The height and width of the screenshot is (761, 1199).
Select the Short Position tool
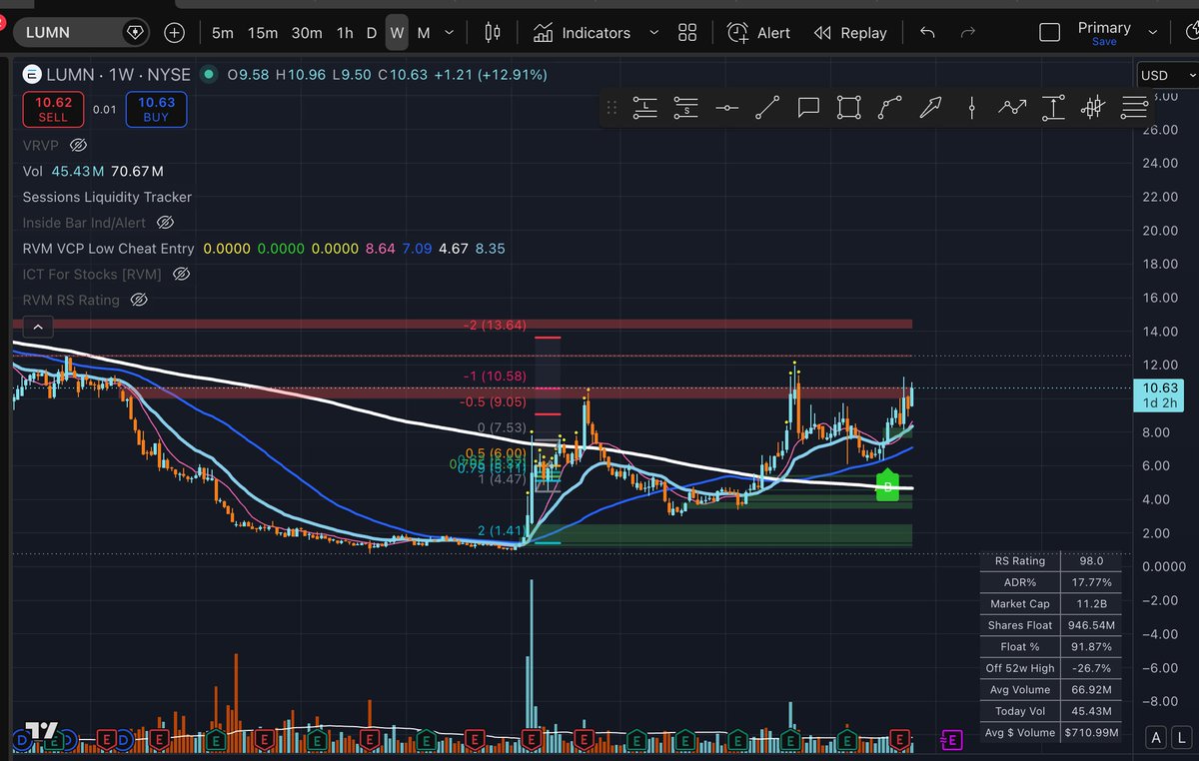(686, 108)
